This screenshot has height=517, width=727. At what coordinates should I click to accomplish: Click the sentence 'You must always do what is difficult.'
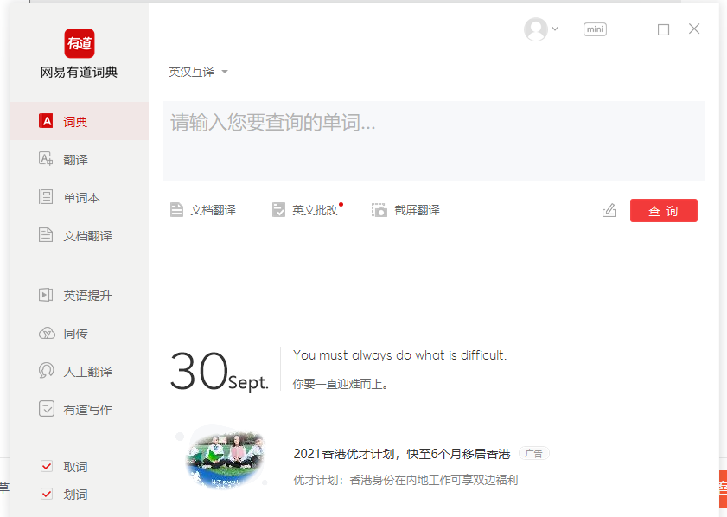399,355
